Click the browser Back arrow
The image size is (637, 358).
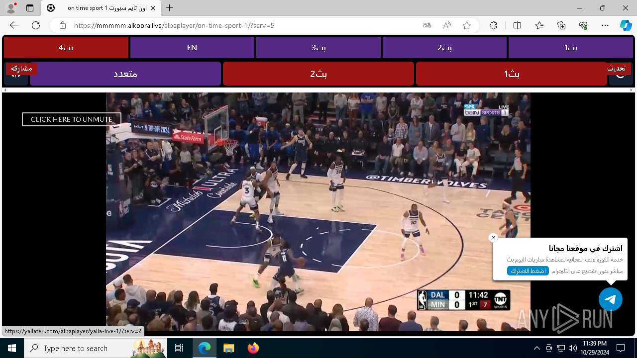point(14,25)
